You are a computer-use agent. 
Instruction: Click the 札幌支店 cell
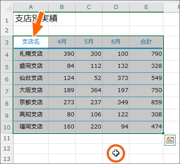point(31,54)
